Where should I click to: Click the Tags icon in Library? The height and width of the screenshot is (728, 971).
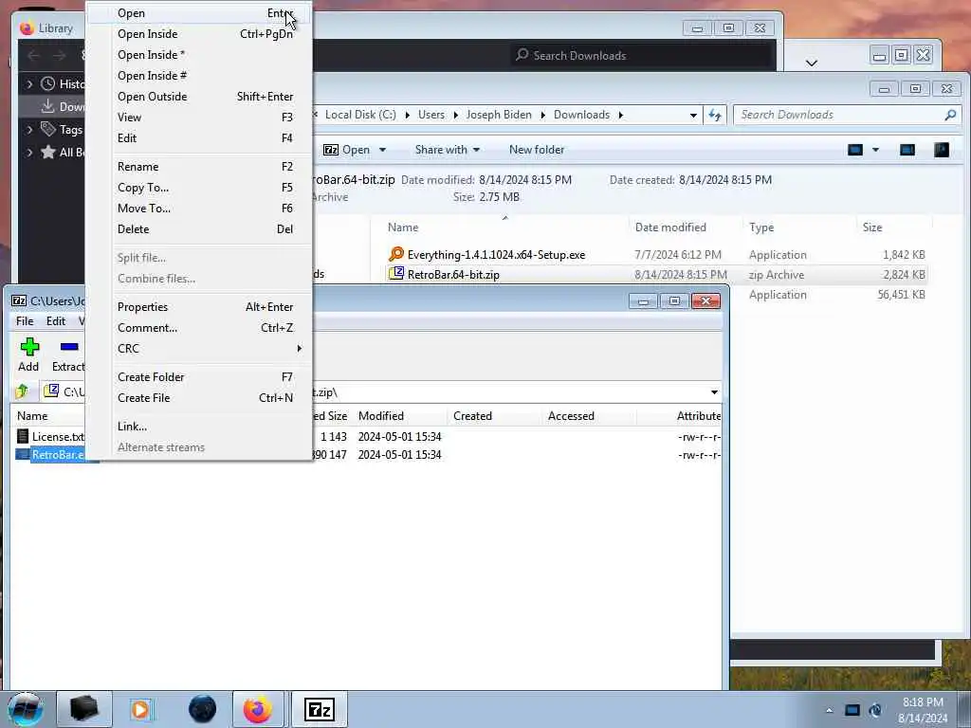47,129
